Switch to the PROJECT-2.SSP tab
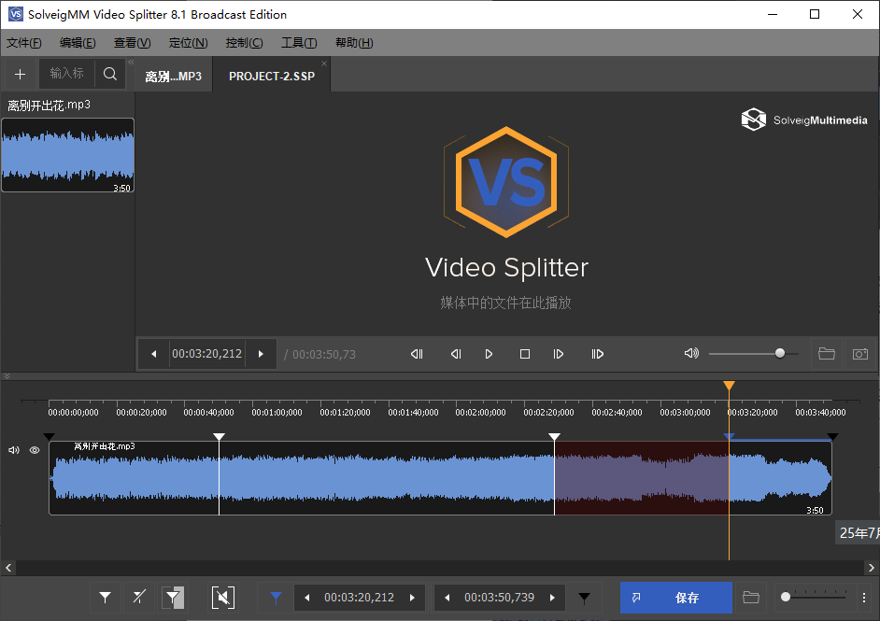The height and width of the screenshot is (621, 880). (272, 76)
